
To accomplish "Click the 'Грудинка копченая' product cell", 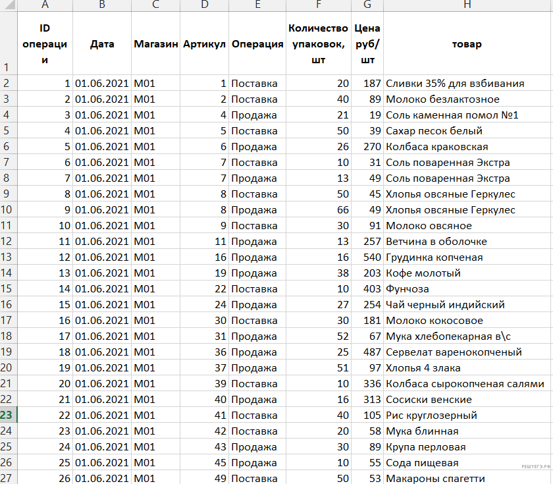I will [434, 257].
